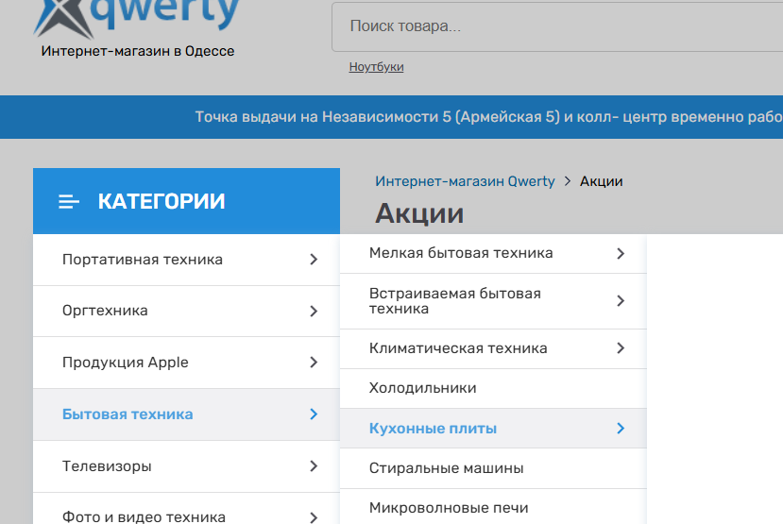Click chevron next to Бытовая техника
Viewport: 783px width, 524px height.
(314, 414)
